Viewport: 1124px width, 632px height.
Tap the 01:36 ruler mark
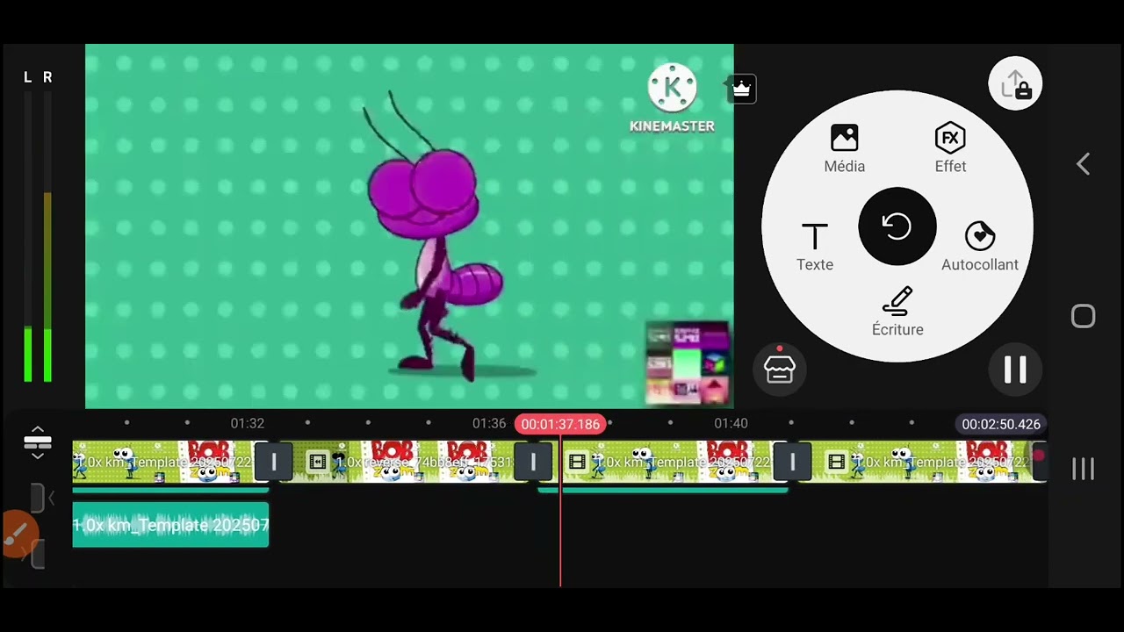(x=489, y=423)
